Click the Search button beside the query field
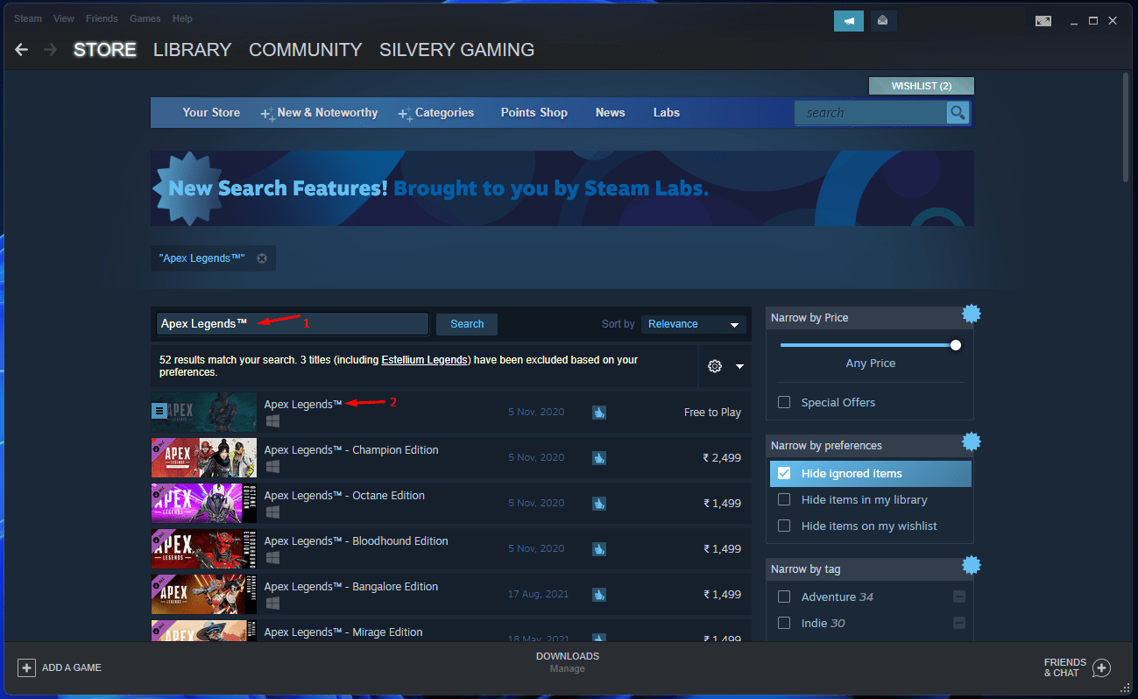1138x699 pixels. (x=467, y=324)
